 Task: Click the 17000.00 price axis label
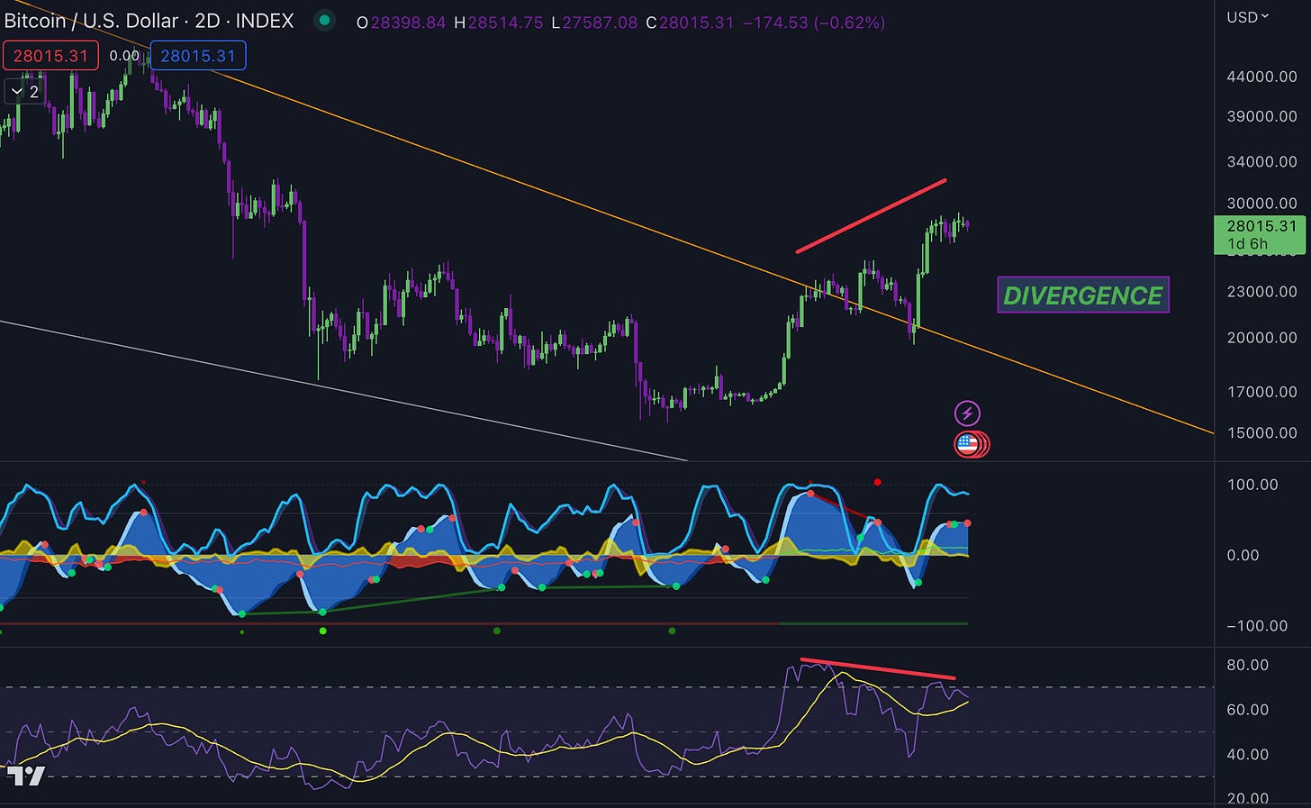click(x=1261, y=392)
